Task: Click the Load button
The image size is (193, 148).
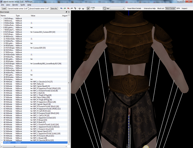Action: point(4,8)
